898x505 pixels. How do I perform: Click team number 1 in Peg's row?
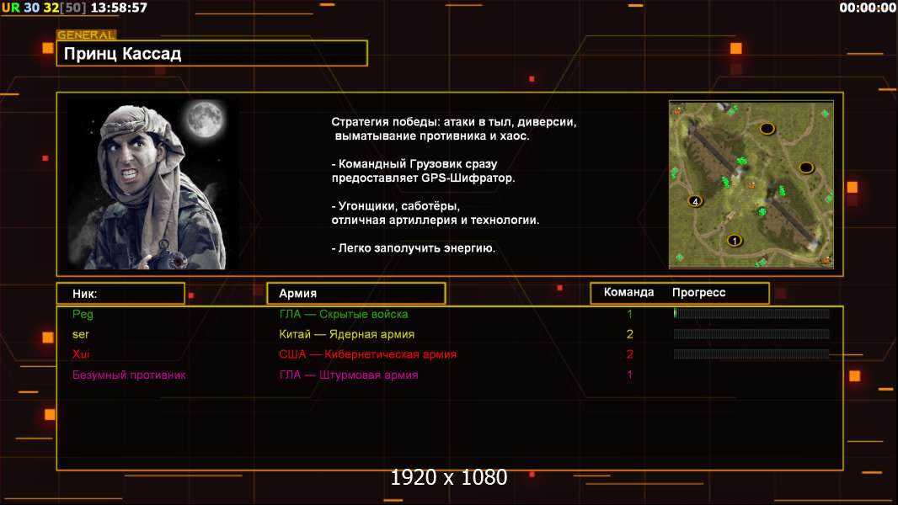[629, 313]
